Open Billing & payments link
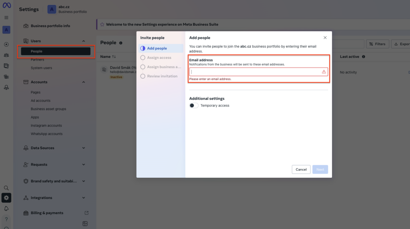This screenshot has width=410, height=229. (47, 213)
